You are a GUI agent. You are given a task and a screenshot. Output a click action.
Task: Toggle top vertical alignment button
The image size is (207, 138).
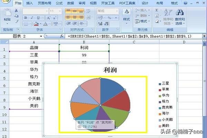click(68, 11)
